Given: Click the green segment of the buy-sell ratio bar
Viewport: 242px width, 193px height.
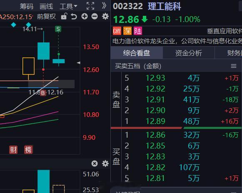Looking at the screenshot, I should pos(212,128).
